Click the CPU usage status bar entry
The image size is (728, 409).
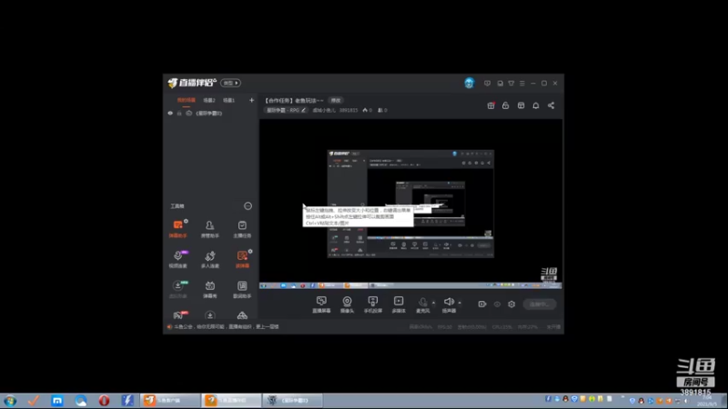(502, 327)
